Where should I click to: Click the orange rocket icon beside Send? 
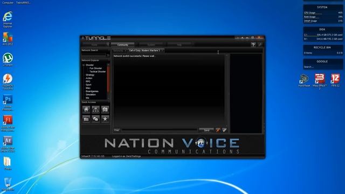click(218, 130)
